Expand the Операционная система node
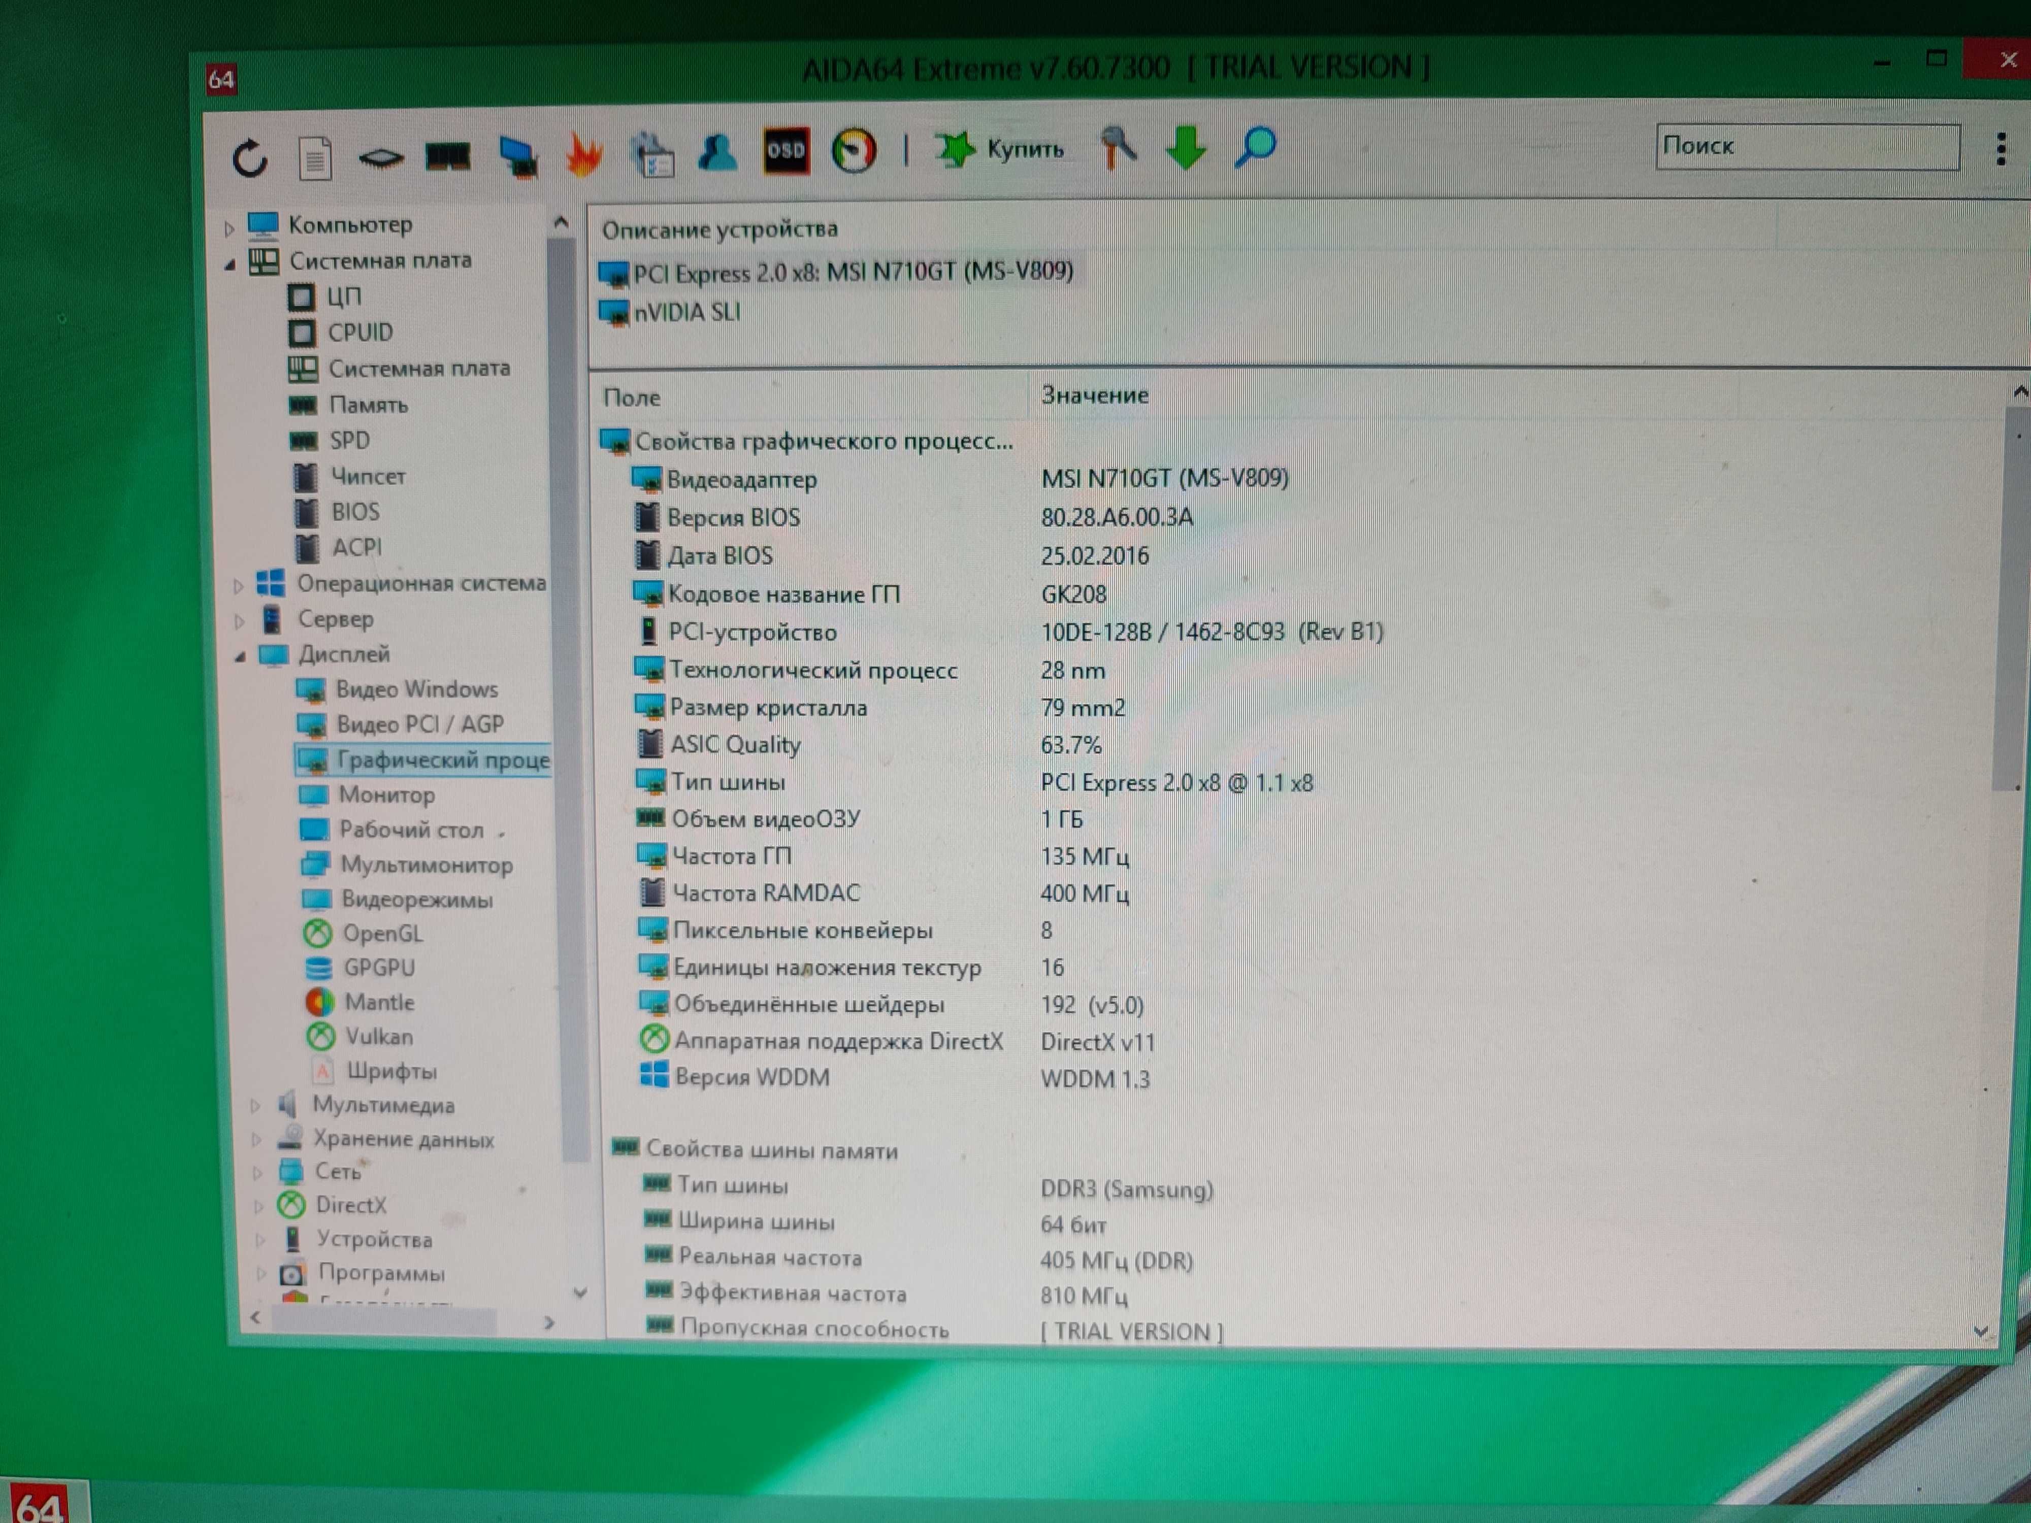This screenshot has width=2031, height=1523. click(x=238, y=586)
